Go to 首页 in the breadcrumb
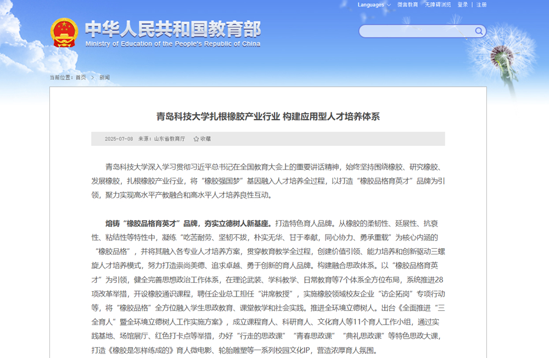Image resolution: width=549 pixels, height=358 pixels. pos(81,77)
